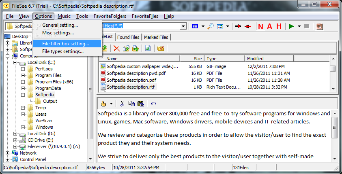The width and height of the screenshot is (342, 174).
Task: Choose General setting... from Options menu
Action: coord(67,25)
